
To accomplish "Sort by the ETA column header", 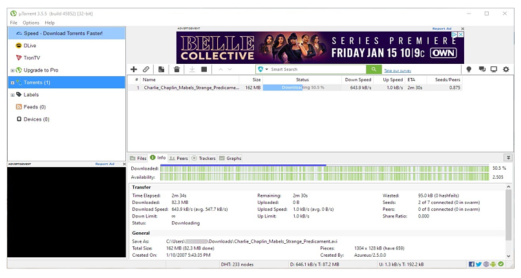I will (x=416, y=79).
